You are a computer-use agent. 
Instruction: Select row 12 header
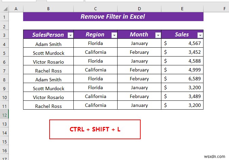click(4, 115)
